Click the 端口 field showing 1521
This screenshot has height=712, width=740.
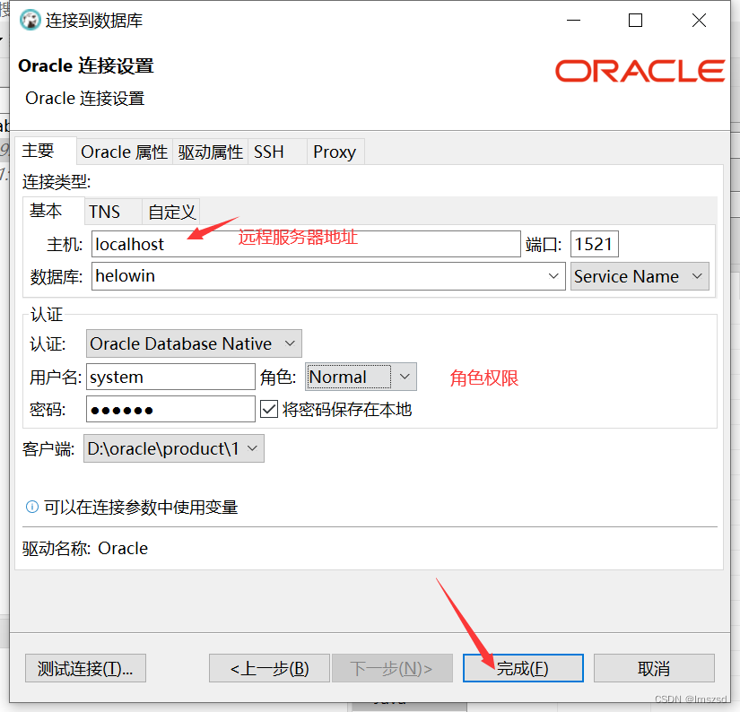click(x=594, y=243)
